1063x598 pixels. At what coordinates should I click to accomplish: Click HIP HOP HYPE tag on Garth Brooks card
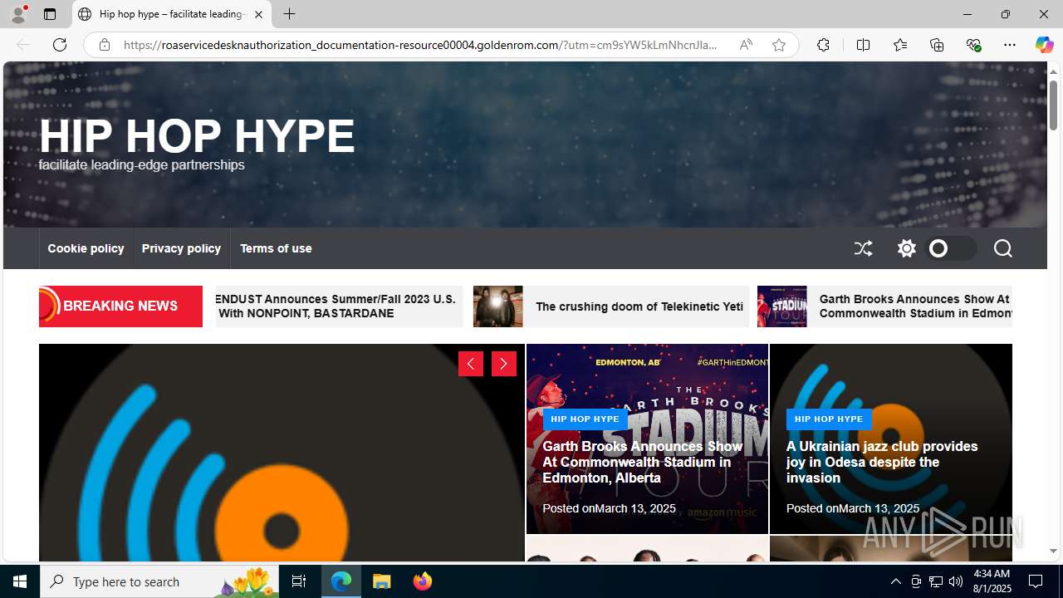[585, 419]
